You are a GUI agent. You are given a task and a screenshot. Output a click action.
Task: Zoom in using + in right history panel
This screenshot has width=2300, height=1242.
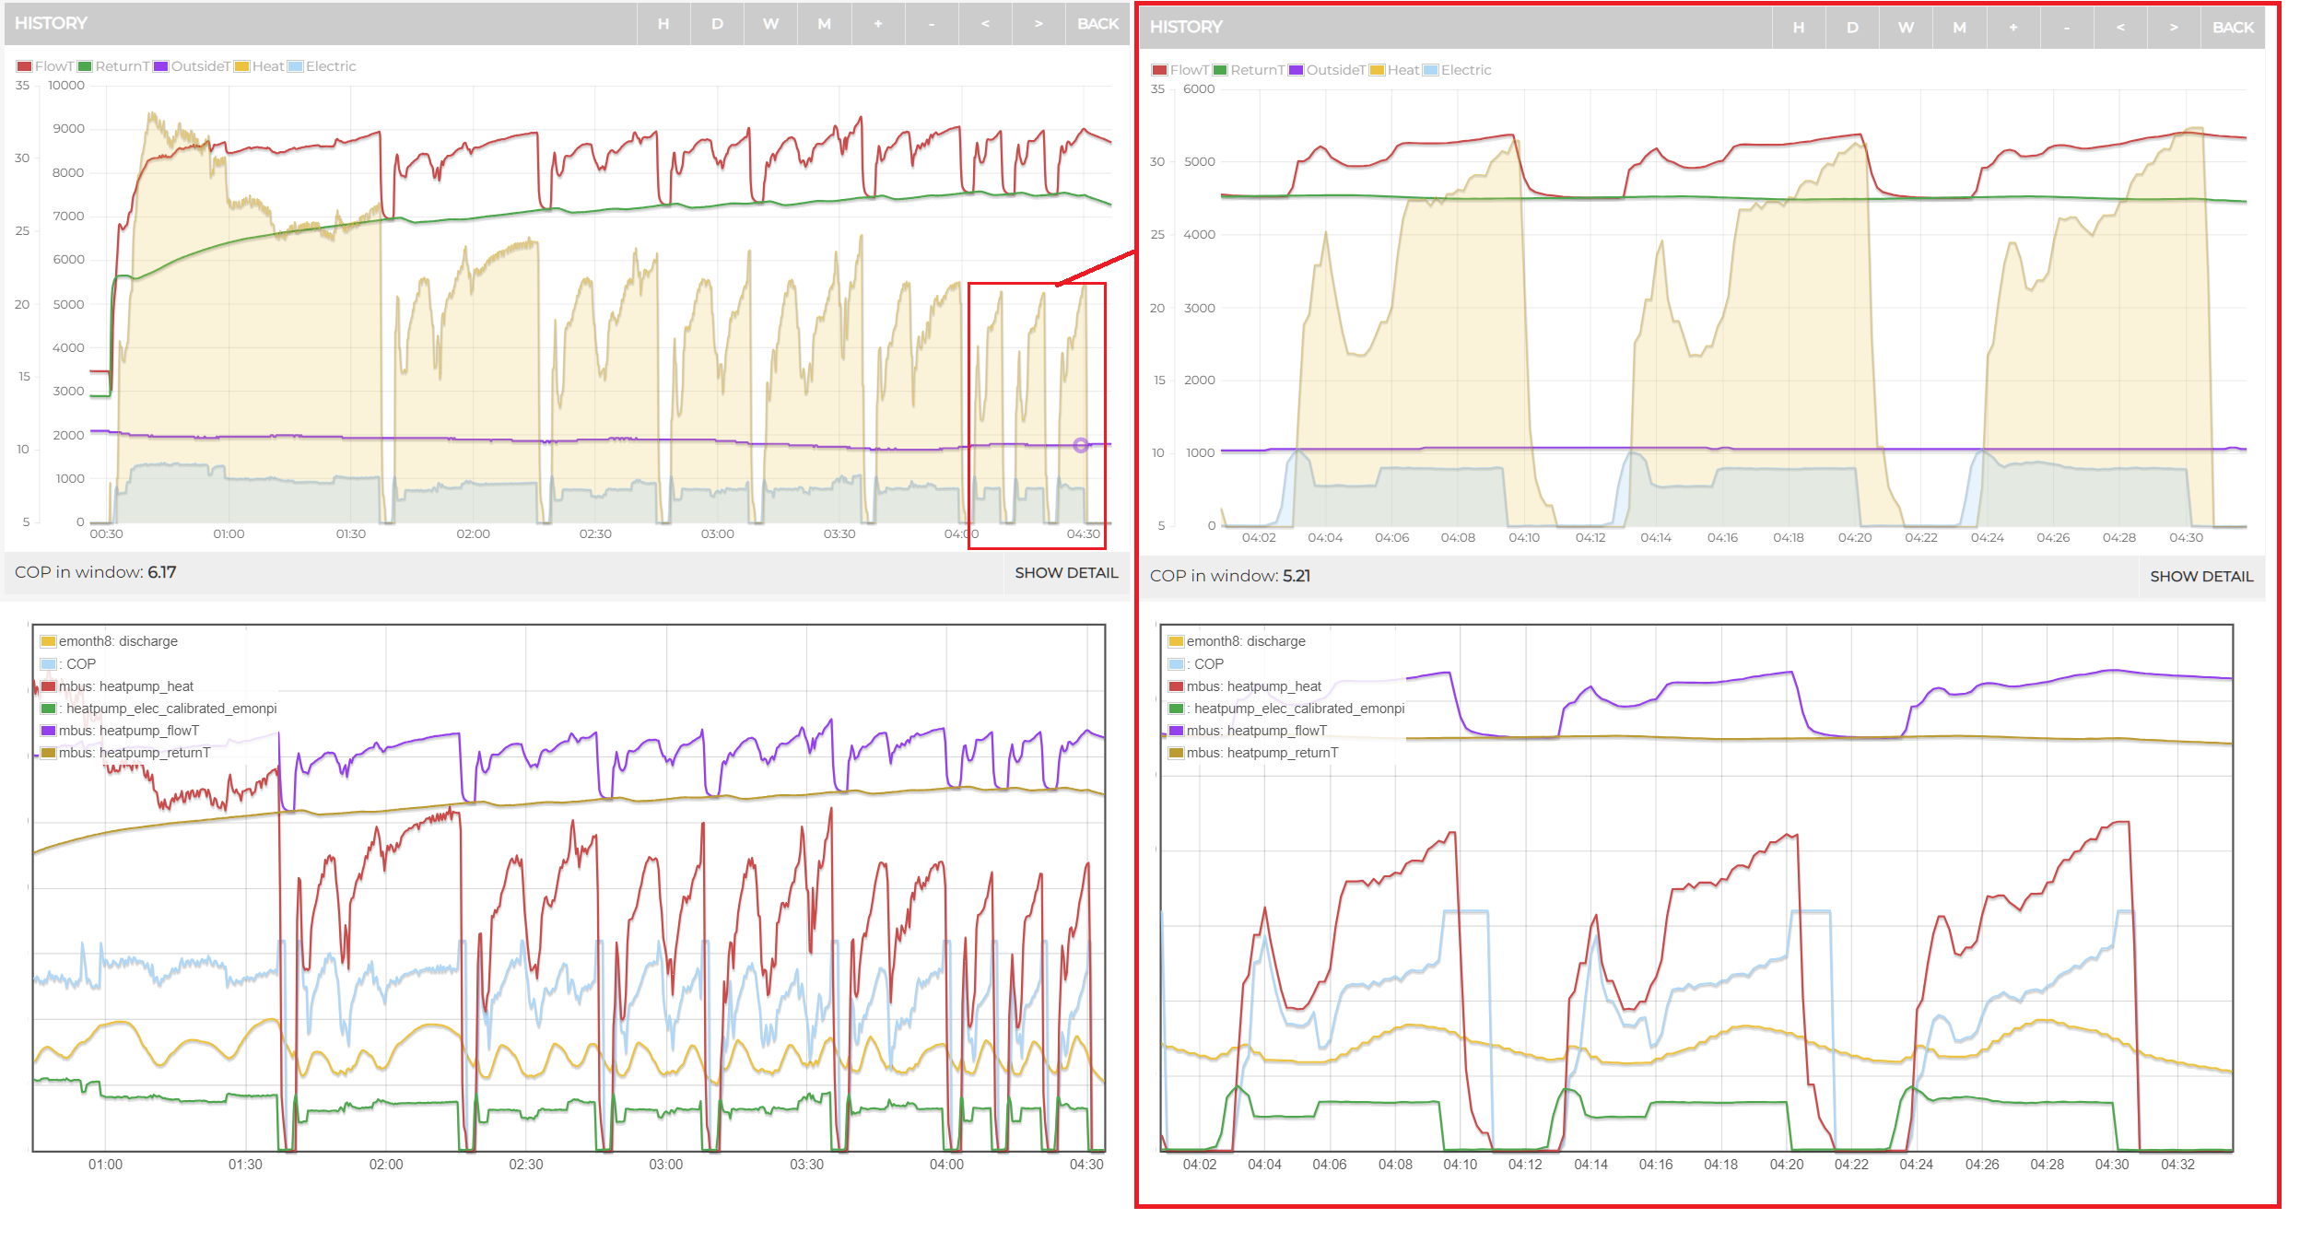coord(2013,28)
